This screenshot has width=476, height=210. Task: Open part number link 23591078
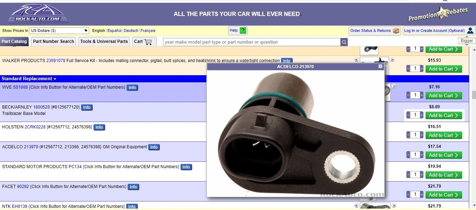click(56, 61)
